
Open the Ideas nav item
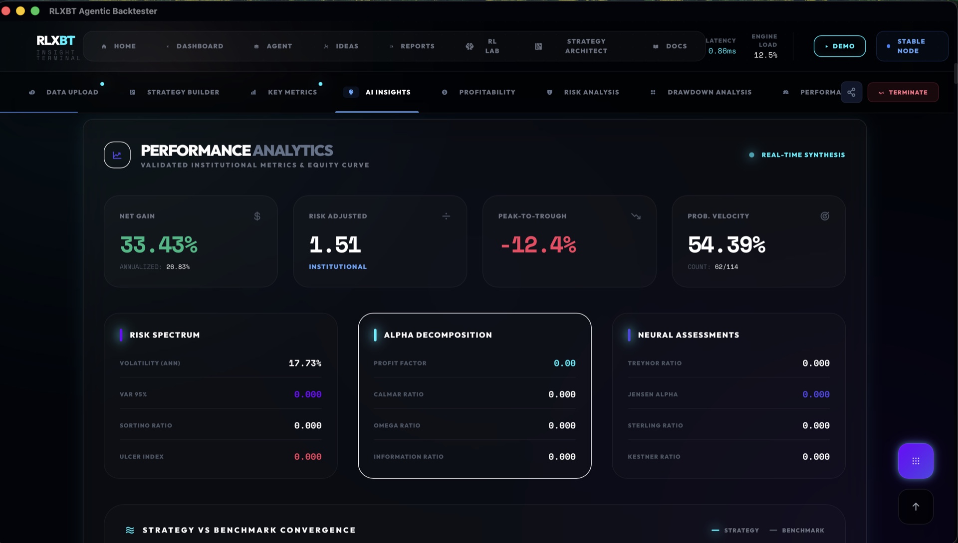(341, 46)
